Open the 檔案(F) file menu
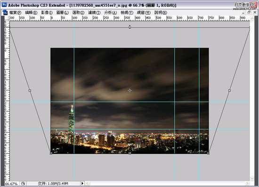The height and width of the screenshot is (187, 259). (x=15, y=13)
